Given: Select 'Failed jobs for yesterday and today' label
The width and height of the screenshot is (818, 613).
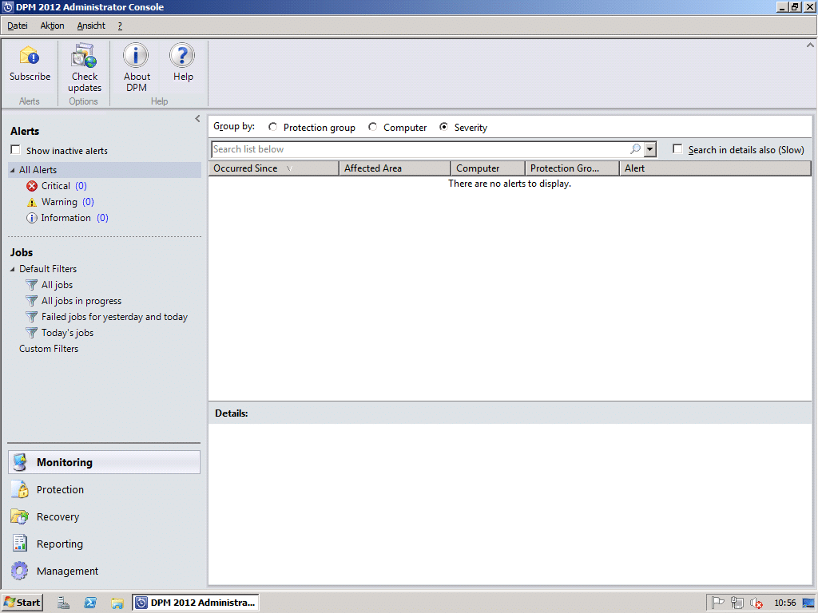Looking at the screenshot, I should (114, 317).
